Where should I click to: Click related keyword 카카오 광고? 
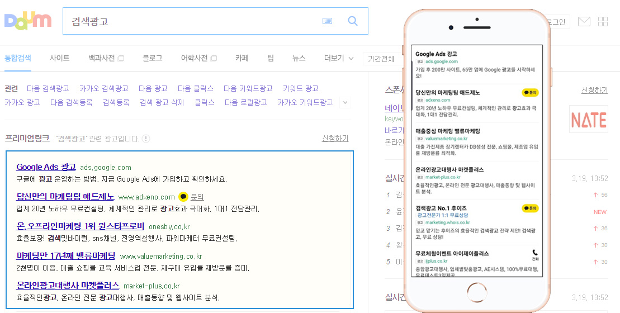coord(22,102)
